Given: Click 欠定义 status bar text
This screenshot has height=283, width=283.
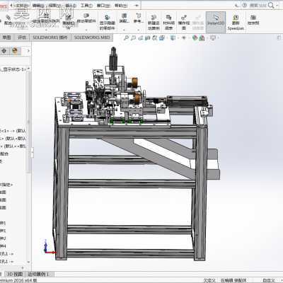Looking at the screenshot, I should (209, 281).
